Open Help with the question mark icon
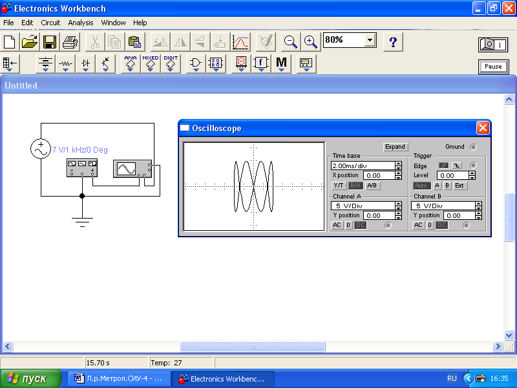The height and width of the screenshot is (388, 517). 393,42
